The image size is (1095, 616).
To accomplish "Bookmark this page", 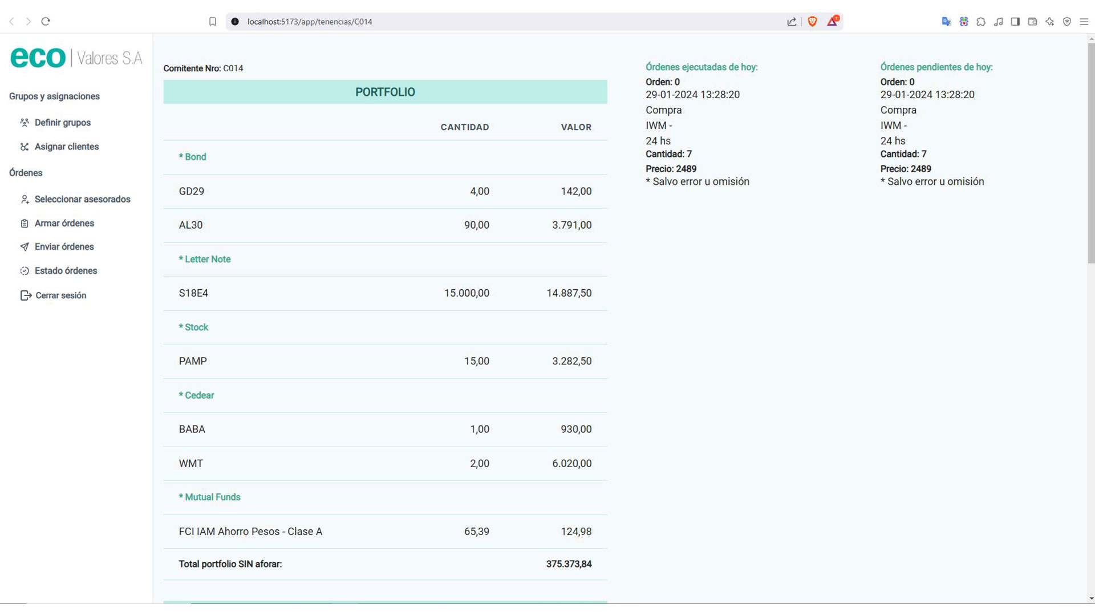I will pos(213,22).
